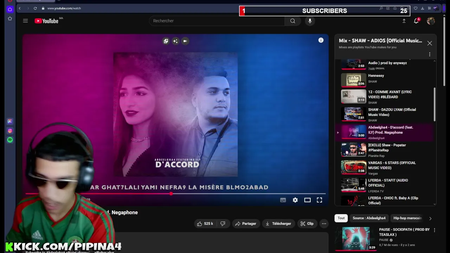Close the Mix playlist panel

coord(430,43)
